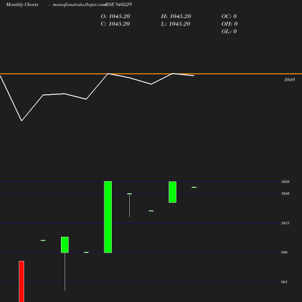
Task: Click the low value L: 1045.20
Action: point(176,24)
